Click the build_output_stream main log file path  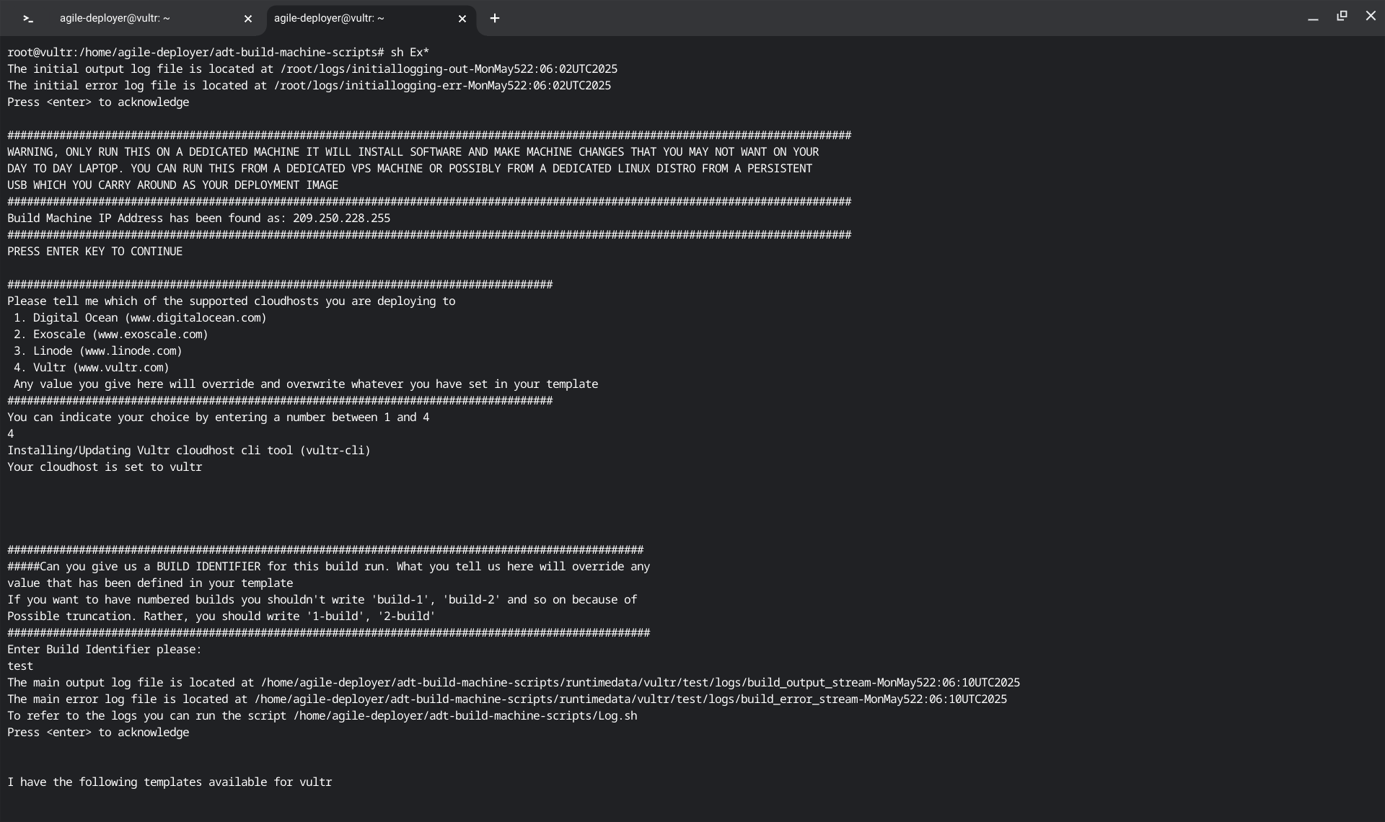tap(641, 683)
